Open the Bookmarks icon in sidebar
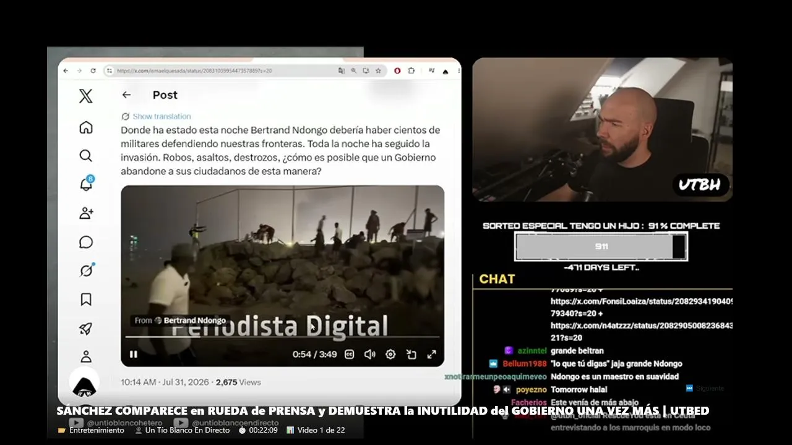Screen dimensions: 792x445 [x=86, y=300]
